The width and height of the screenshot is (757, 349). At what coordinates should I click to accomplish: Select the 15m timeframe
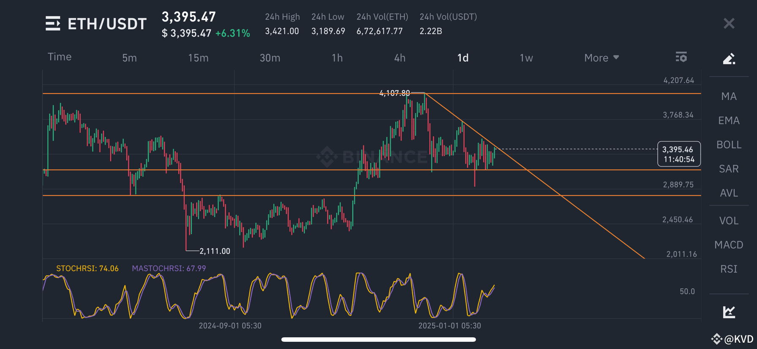(198, 58)
